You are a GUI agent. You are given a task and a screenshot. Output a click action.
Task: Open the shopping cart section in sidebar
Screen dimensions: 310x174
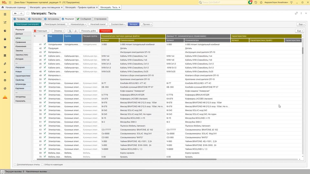5,47
